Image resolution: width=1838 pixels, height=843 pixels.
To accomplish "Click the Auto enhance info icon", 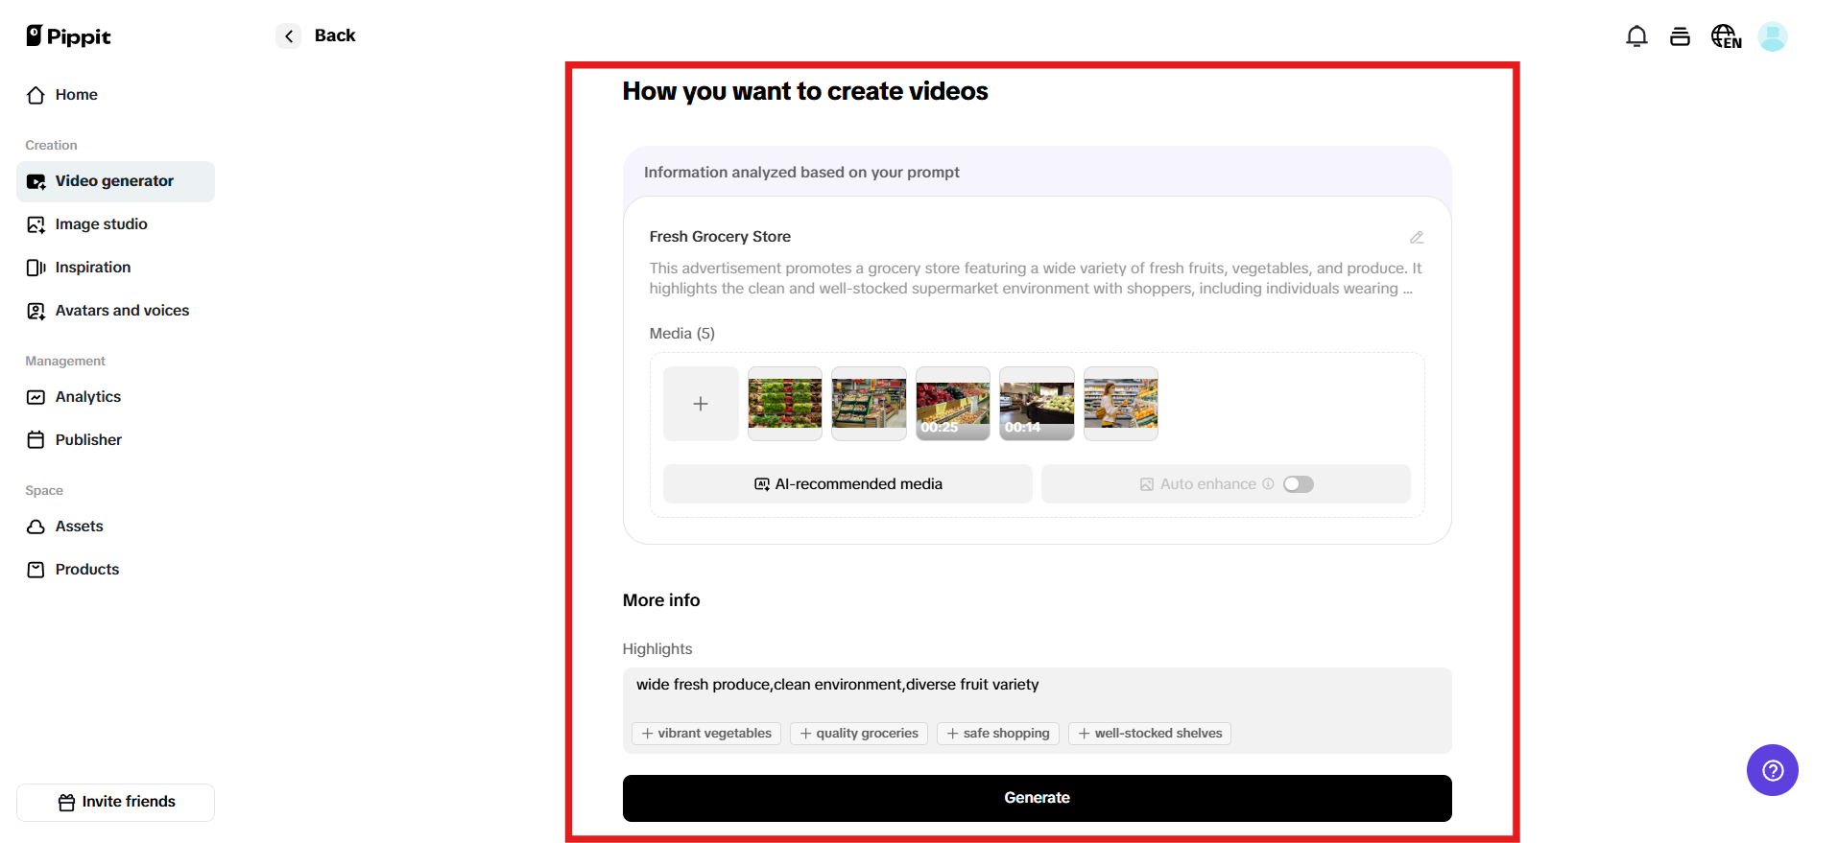I will [x=1268, y=484].
